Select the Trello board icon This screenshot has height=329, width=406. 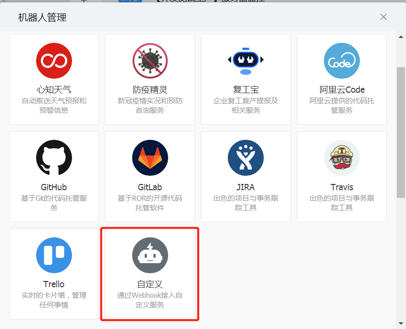(54, 255)
